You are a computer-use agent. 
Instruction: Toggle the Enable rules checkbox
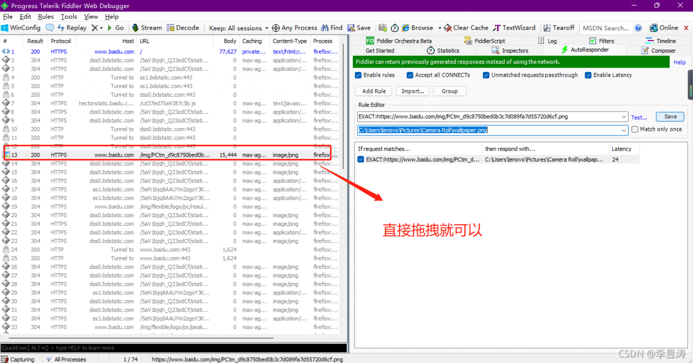pos(358,75)
